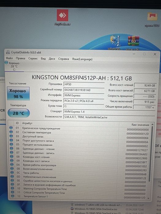The width and height of the screenshot is (161, 214).
Task: Select the KINGSTON OM8SFP4512P-AH drive title
Action: (x=82, y=78)
